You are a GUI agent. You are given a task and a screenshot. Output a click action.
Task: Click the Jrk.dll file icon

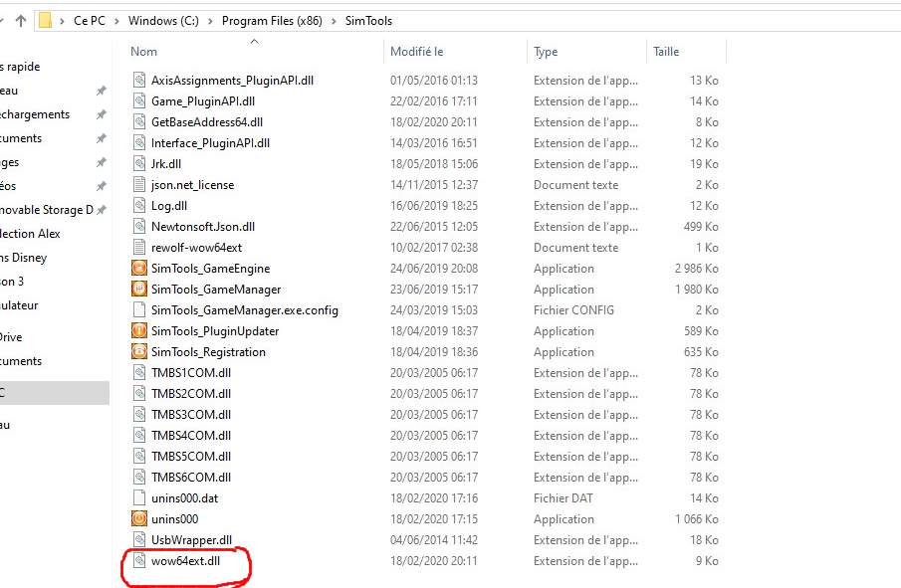[139, 163]
